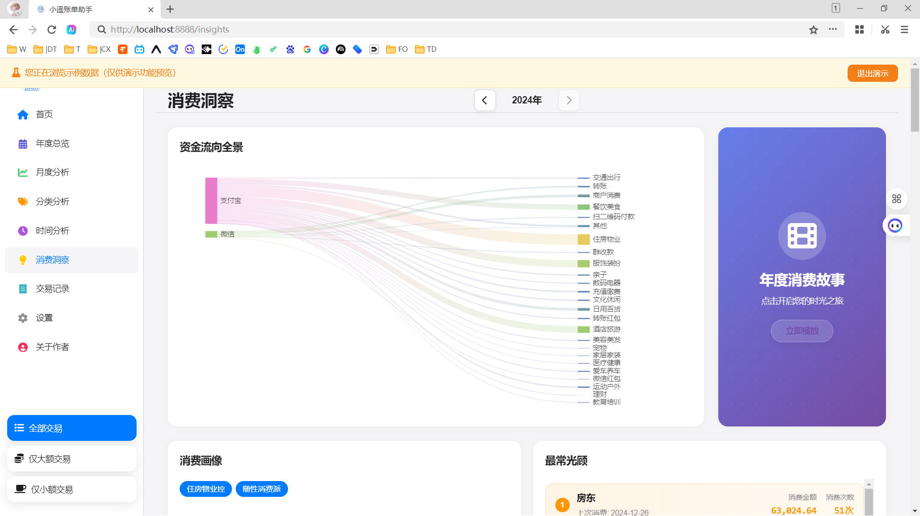
Task: Click the pink 支付宝 node in Sankey chart
Action: coord(211,201)
